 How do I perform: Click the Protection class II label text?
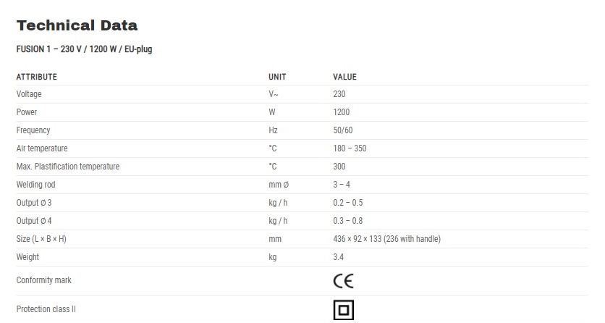pos(46,309)
